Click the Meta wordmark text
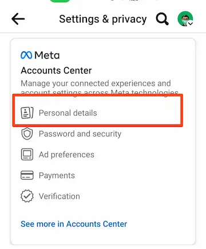This screenshot has width=206, height=249. [47, 55]
